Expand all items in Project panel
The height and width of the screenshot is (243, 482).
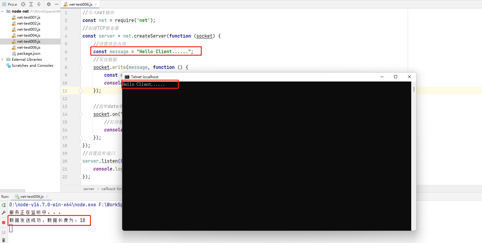[x=31, y=4]
